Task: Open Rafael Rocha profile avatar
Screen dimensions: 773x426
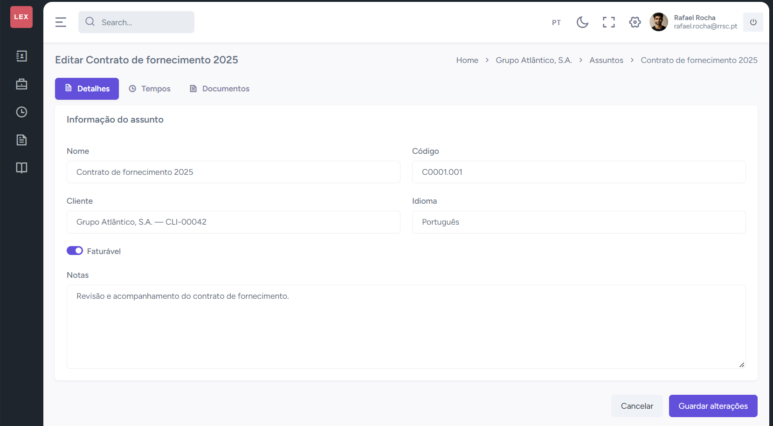Action: (x=658, y=22)
